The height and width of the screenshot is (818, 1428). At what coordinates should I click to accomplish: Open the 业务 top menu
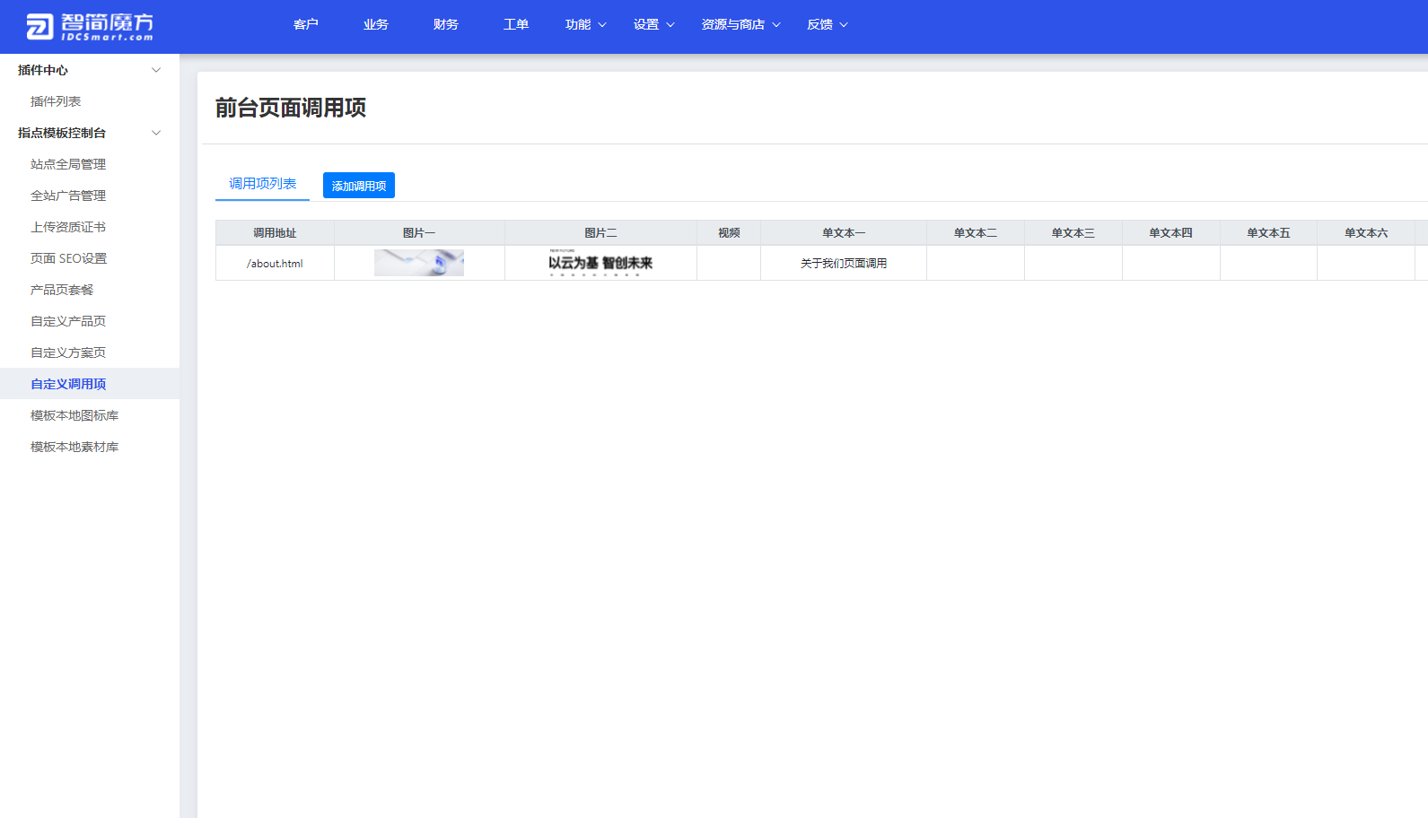pyautogui.click(x=376, y=24)
